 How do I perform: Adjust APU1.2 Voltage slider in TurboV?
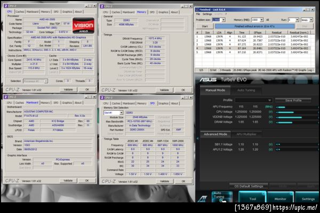point(297,150)
